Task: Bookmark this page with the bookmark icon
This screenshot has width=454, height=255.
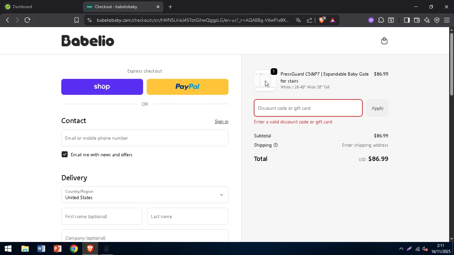Action: [77, 20]
